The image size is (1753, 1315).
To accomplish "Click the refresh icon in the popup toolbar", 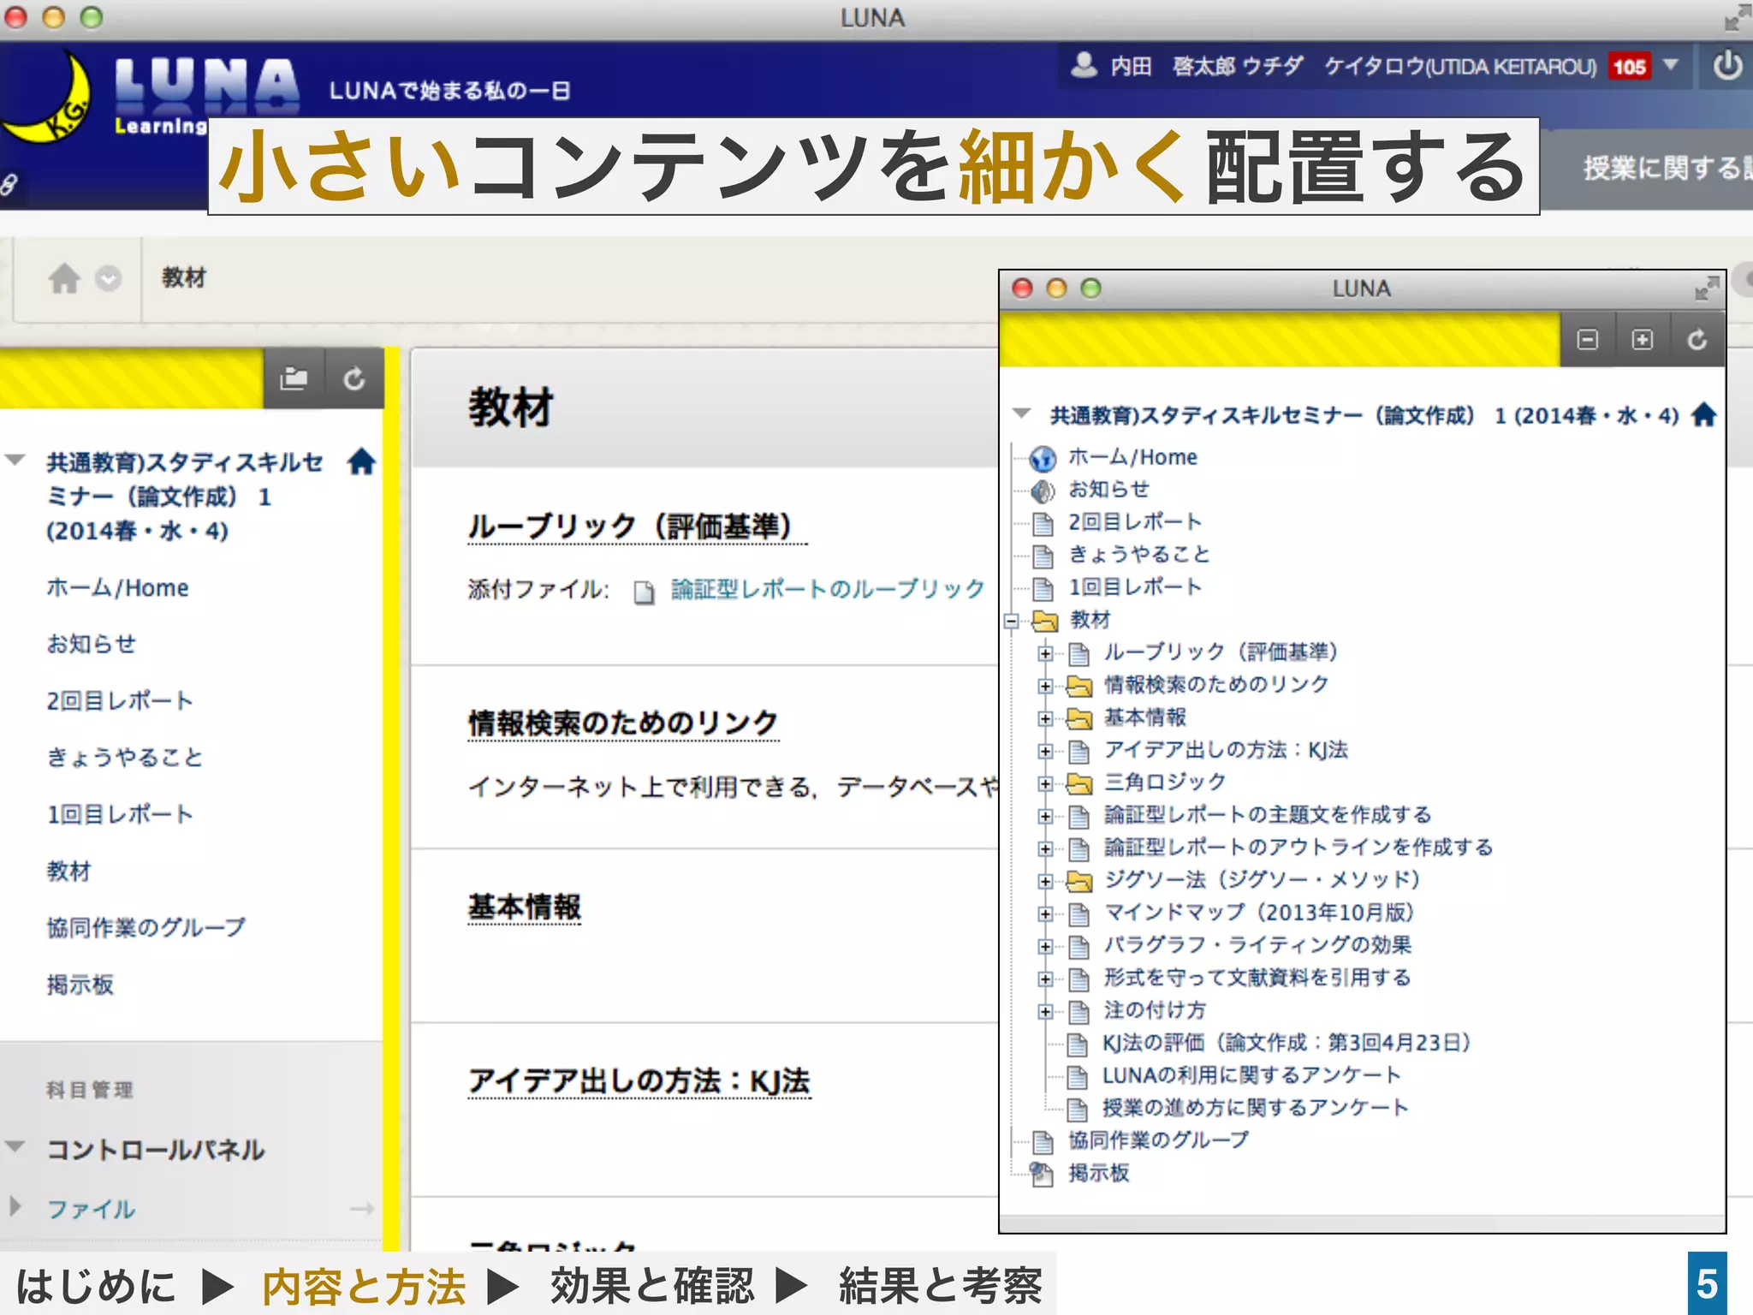I will 1697,340.
